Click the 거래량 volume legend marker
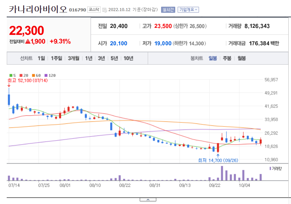This screenshot has width=291, height=204. [x=270, y=168]
